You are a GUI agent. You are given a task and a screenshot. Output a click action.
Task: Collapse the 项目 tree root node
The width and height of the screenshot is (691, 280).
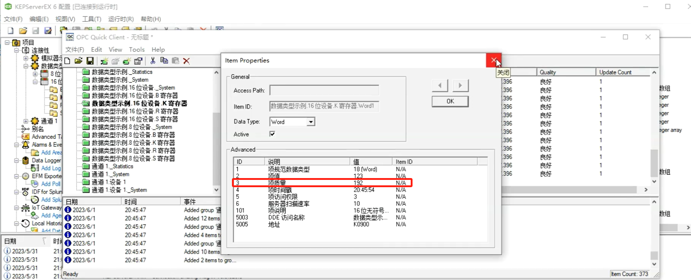click(x=7, y=42)
